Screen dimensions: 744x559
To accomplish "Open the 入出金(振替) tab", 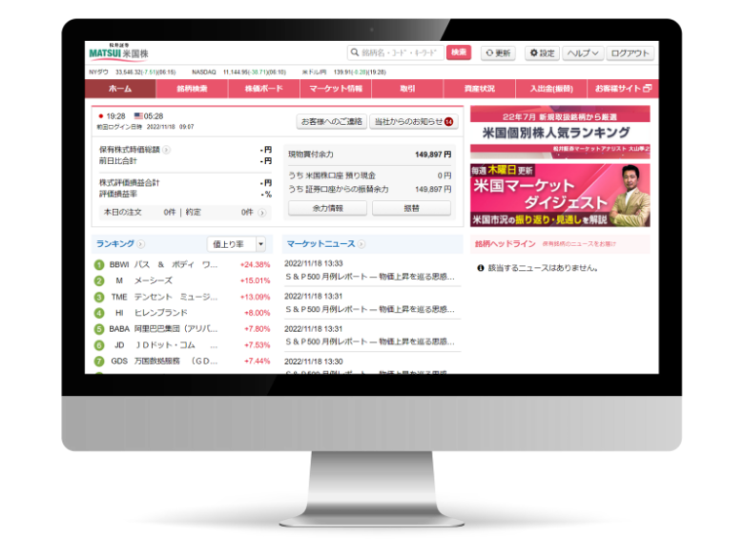I will click(x=551, y=89).
